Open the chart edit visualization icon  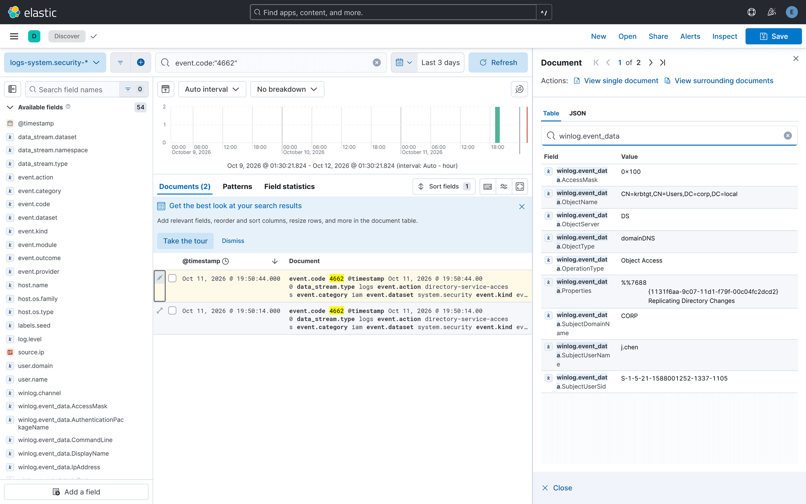coord(519,89)
